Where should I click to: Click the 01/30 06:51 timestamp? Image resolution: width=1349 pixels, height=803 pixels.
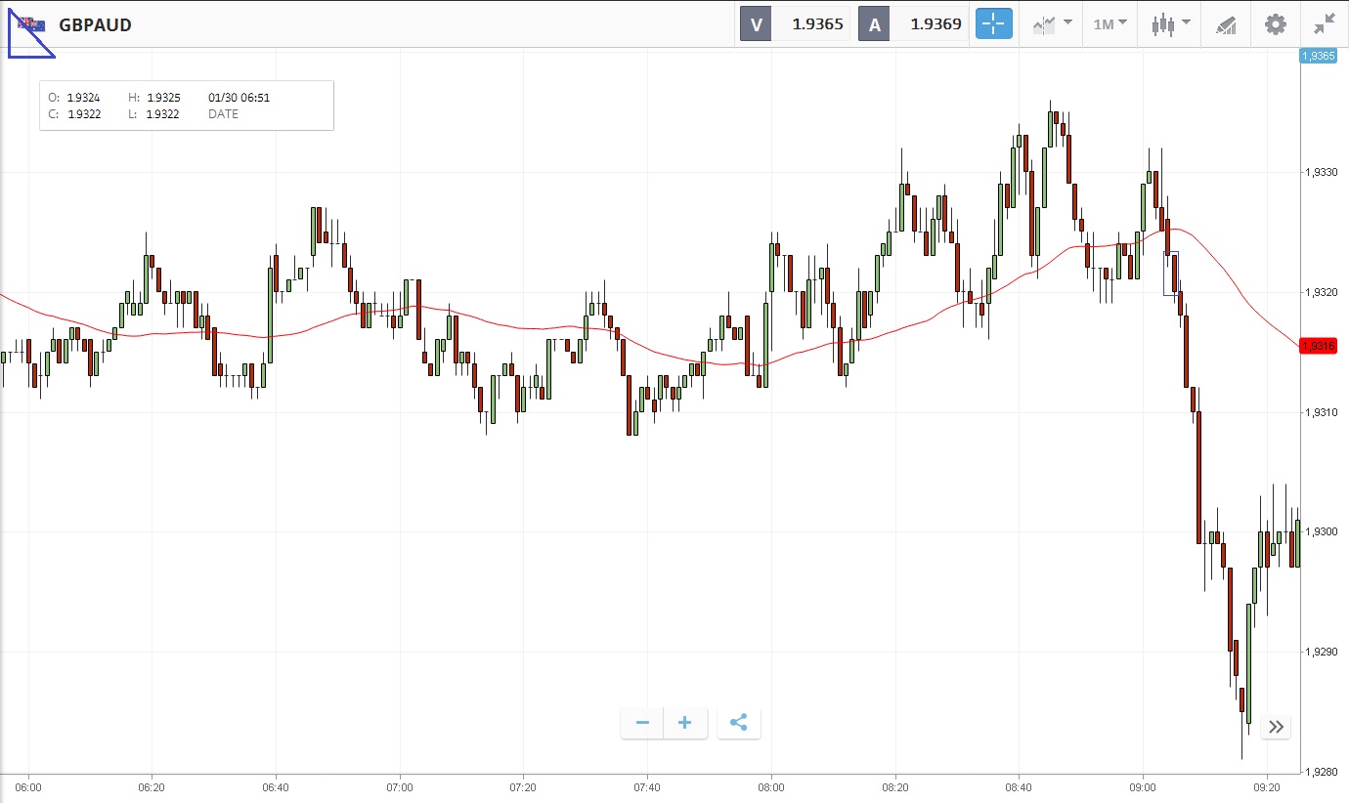coord(239,98)
